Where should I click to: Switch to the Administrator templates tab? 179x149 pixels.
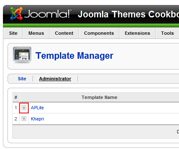point(55,79)
